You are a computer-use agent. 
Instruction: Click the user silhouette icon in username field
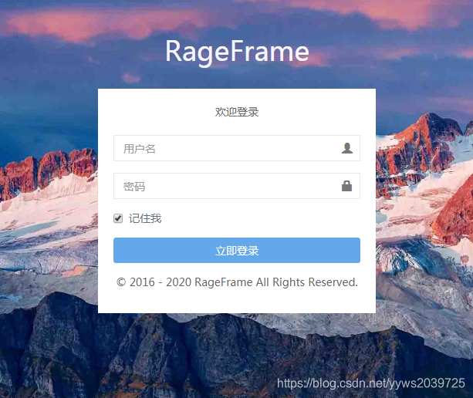click(x=347, y=148)
